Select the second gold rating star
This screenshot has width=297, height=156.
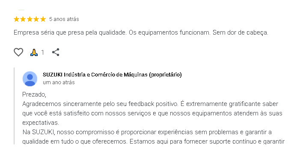23,19
